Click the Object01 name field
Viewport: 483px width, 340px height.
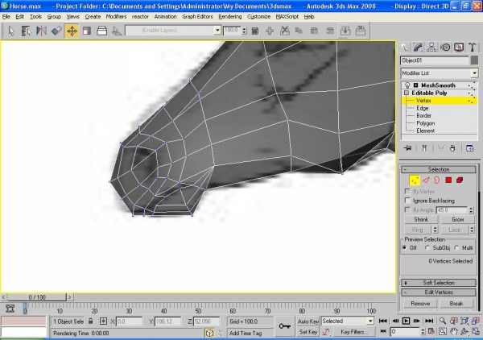[x=435, y=60]
